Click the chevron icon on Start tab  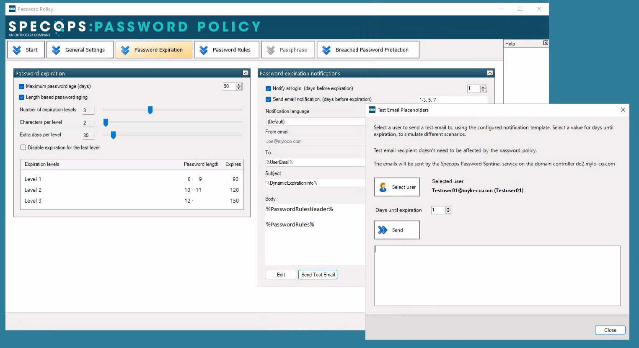coord(17,50)
